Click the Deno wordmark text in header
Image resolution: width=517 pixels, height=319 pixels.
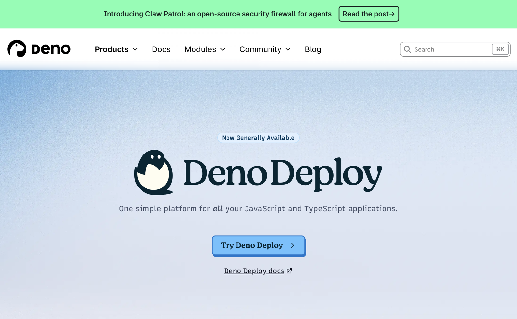tap(51, 49)
